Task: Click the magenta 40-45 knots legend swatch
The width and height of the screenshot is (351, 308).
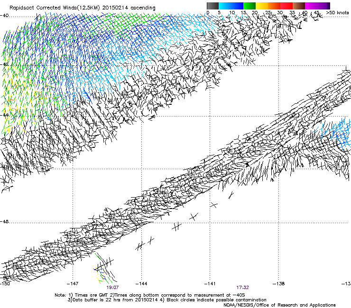Action: [x=311, y=6]
